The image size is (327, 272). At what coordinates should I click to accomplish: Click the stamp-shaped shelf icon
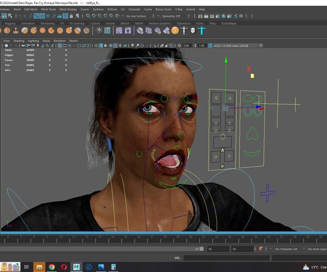(x=16, y=30)
